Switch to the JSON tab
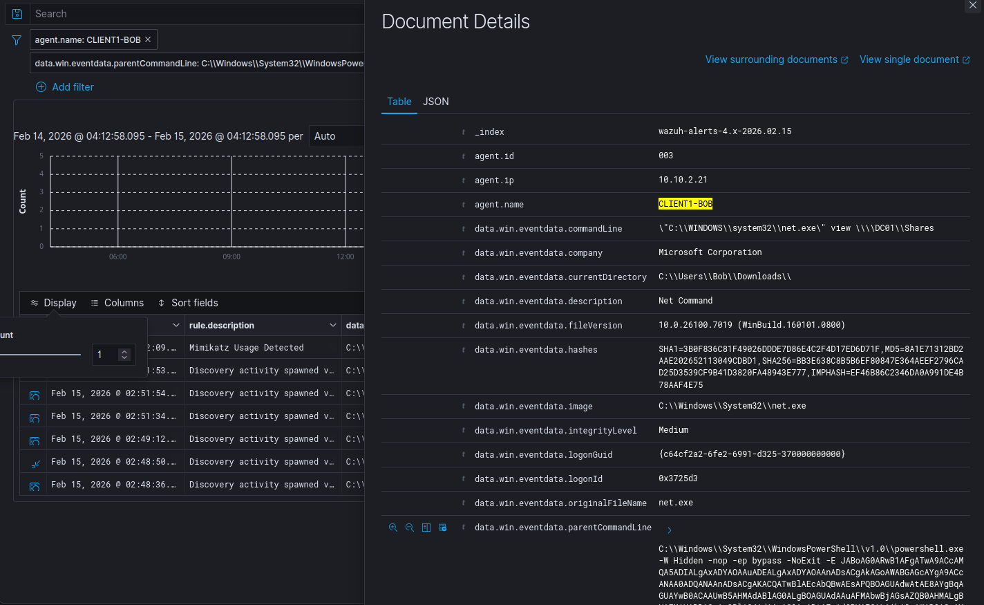This screenshot has height=605, width=984. [x=435, y=102]
